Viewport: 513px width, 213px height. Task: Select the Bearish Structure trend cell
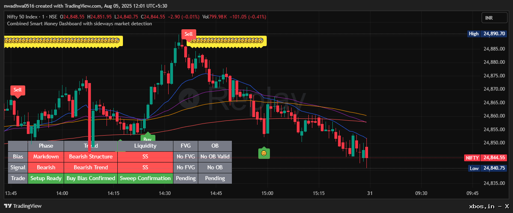[x=91, y=156]
